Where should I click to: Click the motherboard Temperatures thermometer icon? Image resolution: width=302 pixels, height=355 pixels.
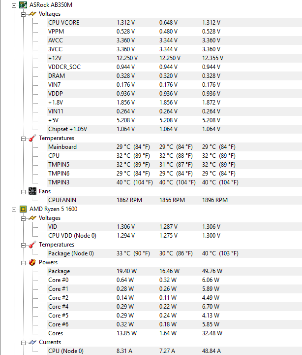tap(32, 138)
